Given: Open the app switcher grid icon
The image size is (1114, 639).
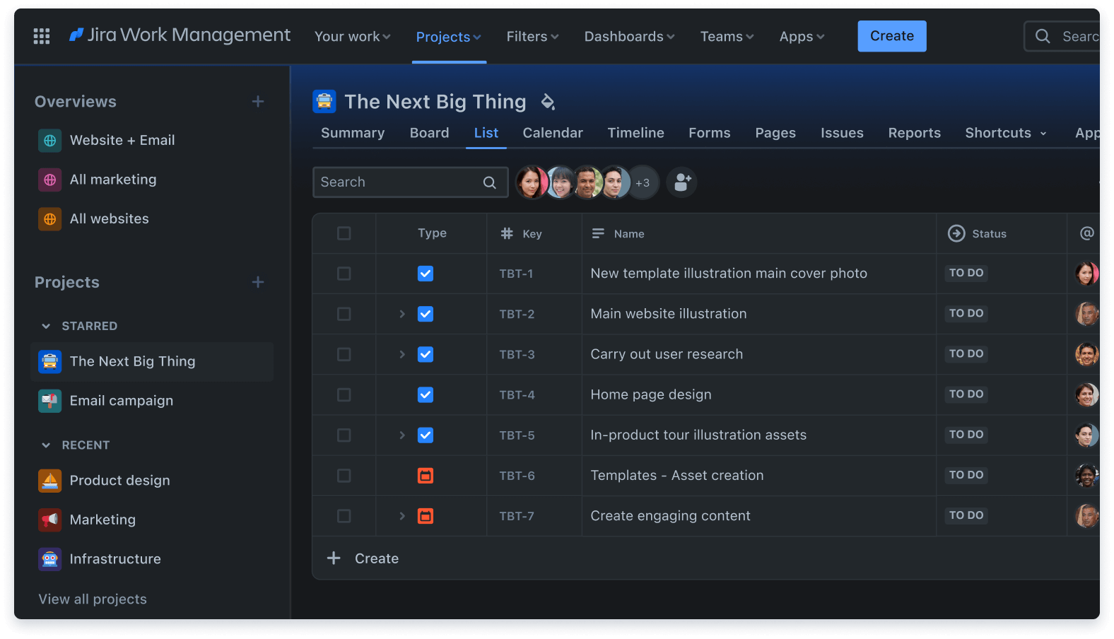Looking at the screenshot, I should [x=42, y=36].
